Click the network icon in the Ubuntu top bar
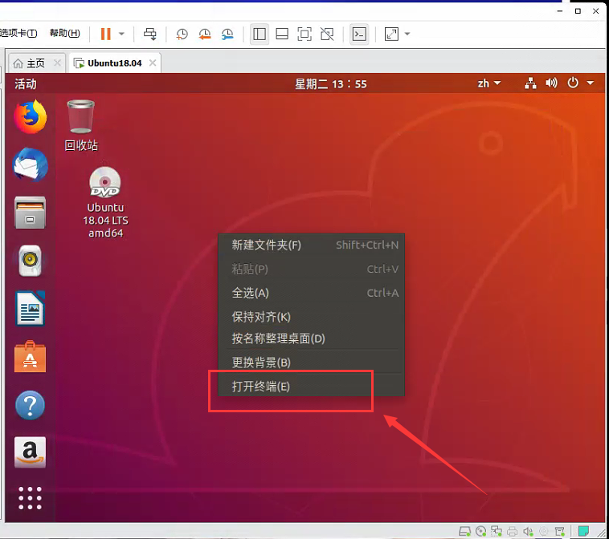Screen dimensions: 609x539 [530, 83]
